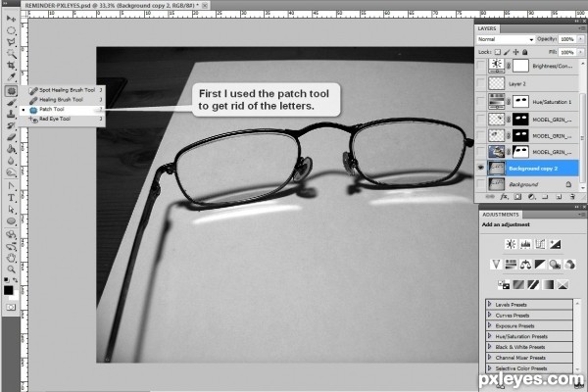Select the Magic Wand tool

[11, 54]
